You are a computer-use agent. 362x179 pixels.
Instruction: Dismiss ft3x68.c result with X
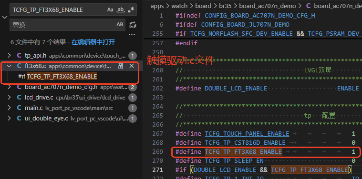pyautogui.click(x=132, y=66)
